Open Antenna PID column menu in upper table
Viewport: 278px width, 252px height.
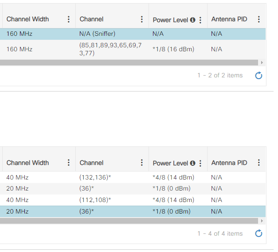point(258,19)
